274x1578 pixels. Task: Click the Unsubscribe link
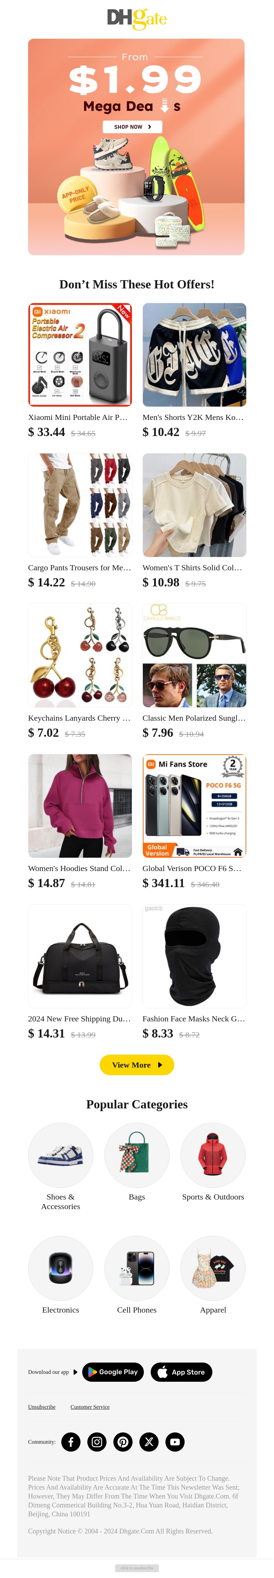point(42,1406)
